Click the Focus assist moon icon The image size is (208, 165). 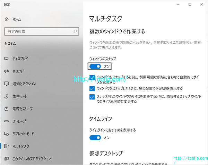pos(6,96)
